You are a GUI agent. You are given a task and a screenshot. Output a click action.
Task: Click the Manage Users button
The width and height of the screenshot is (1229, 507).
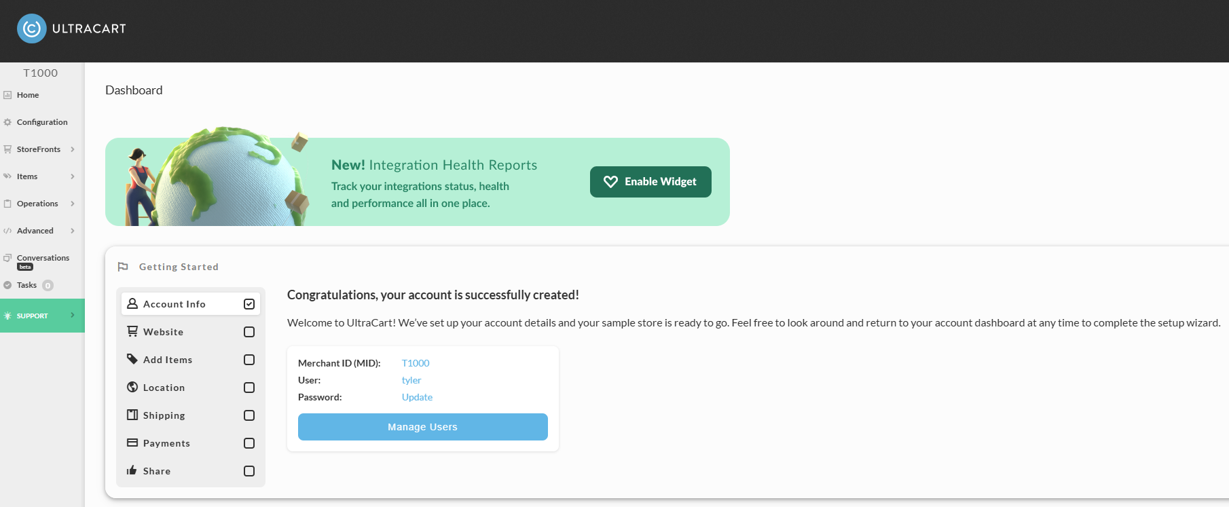click(x=423, y=427)
